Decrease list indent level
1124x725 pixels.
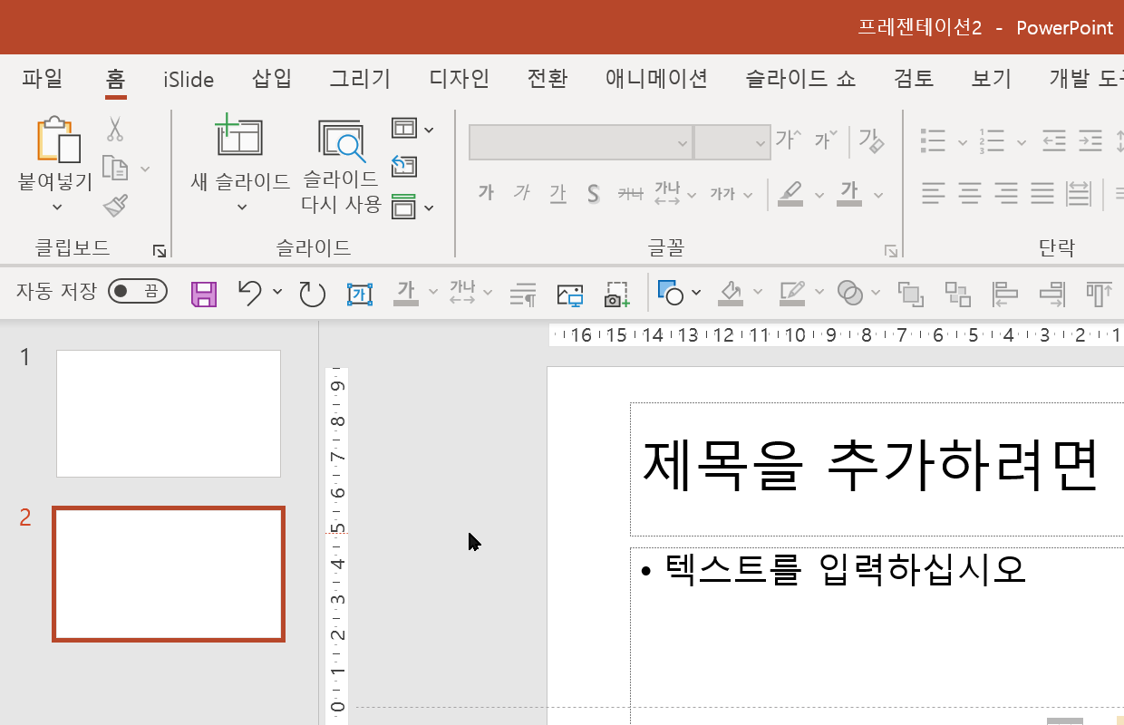1053,140
